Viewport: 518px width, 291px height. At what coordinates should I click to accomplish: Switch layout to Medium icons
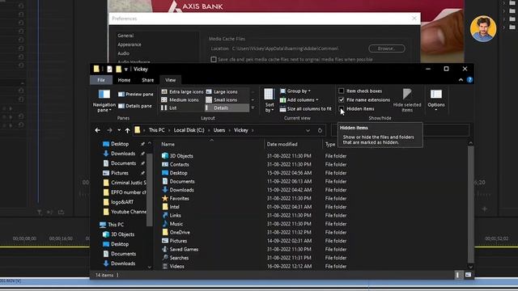180,99
